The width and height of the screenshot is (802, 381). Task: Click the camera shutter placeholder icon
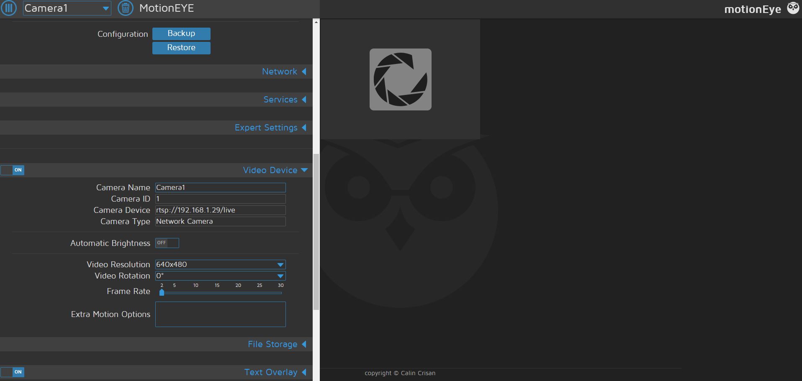tap(400, 79)
